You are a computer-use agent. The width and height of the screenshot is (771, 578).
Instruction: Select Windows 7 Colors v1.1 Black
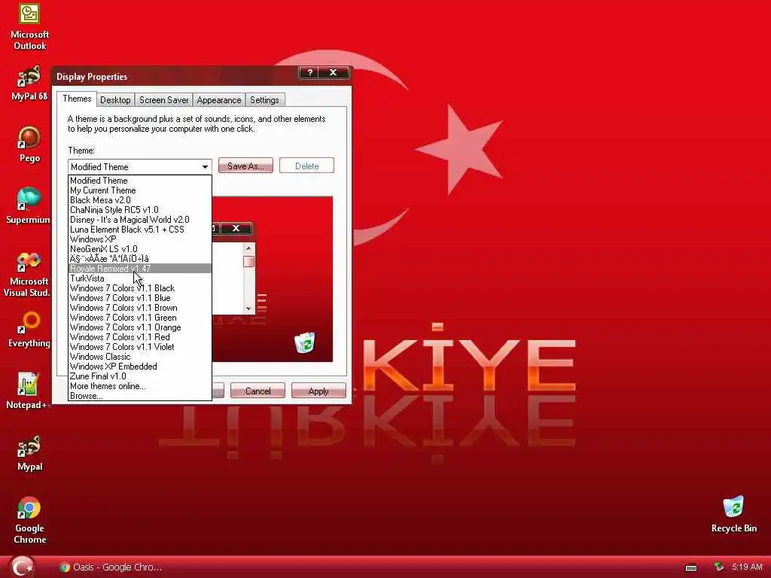coord(139,288)
